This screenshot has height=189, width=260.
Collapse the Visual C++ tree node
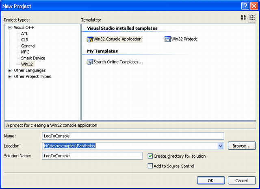tap(10, 28)
